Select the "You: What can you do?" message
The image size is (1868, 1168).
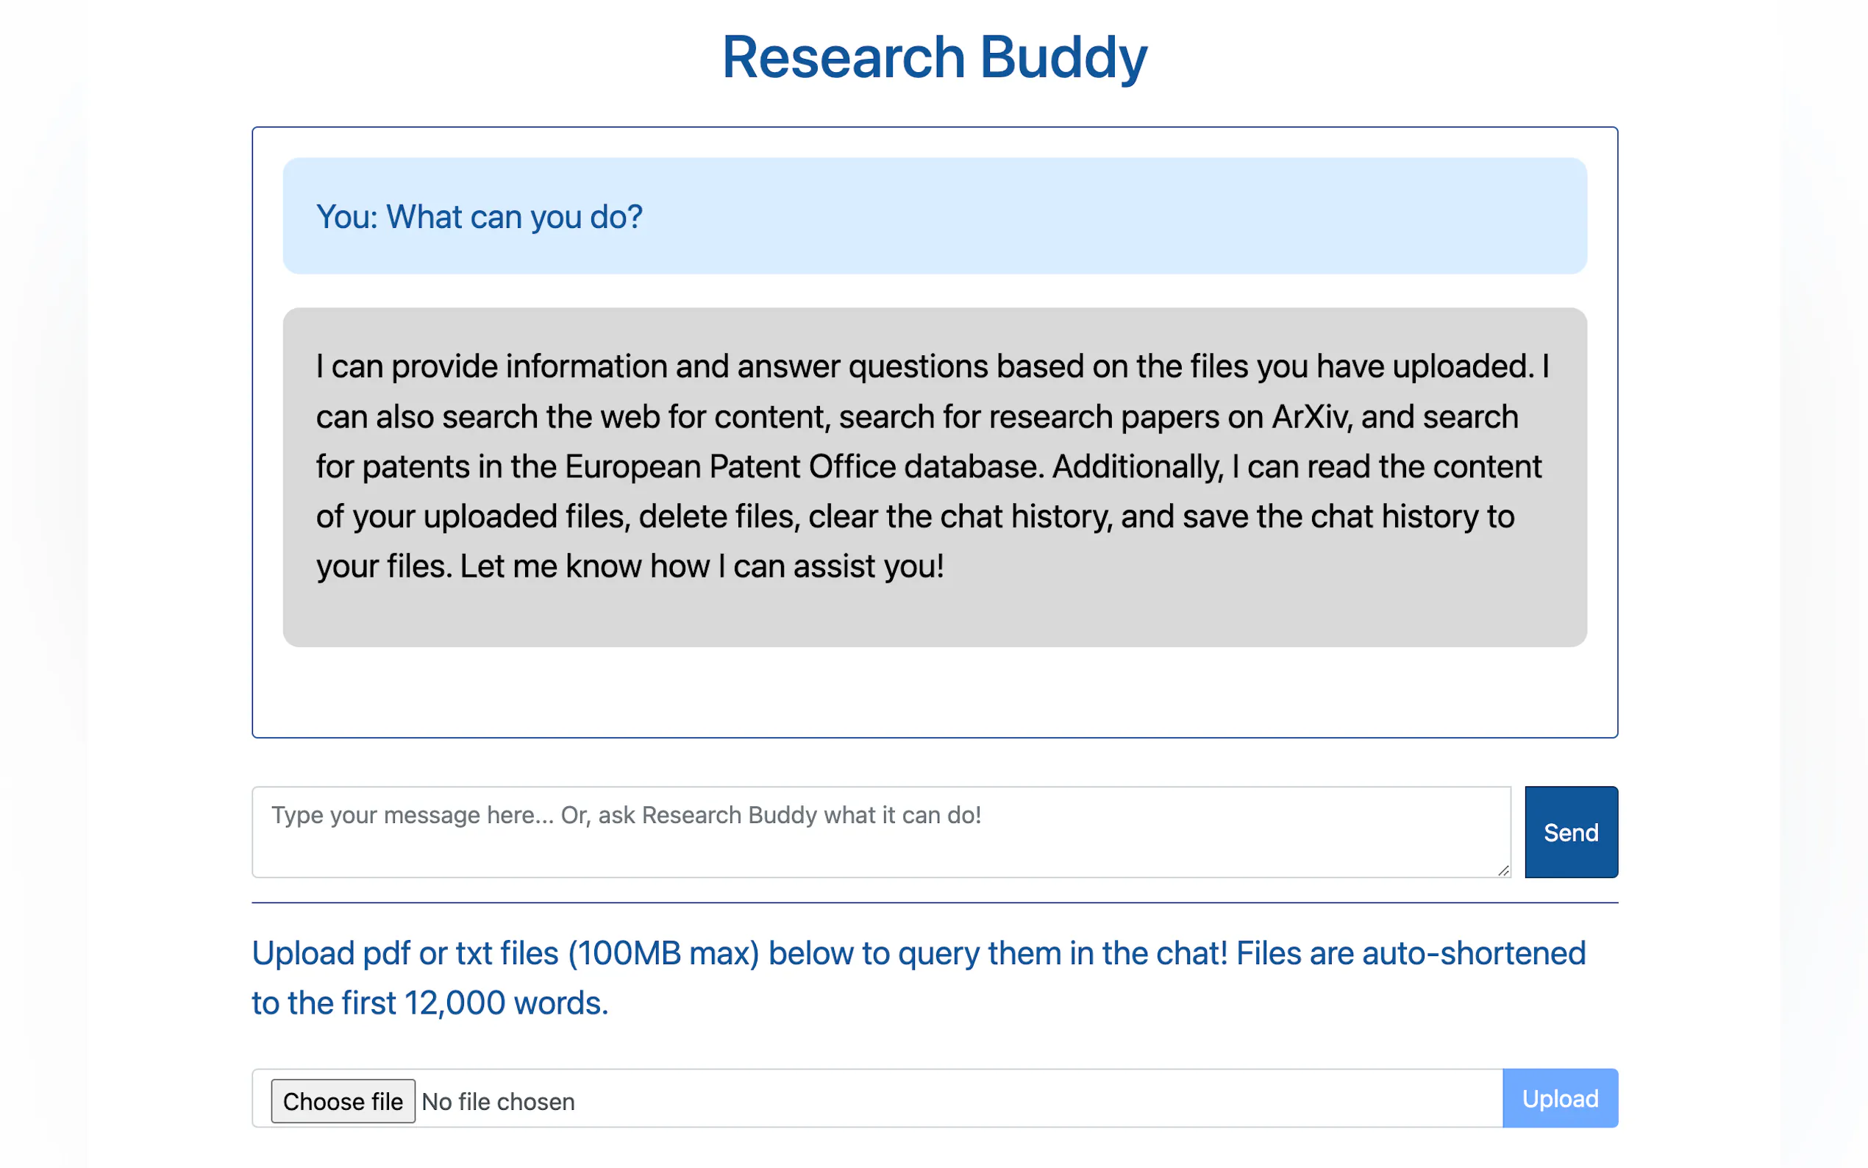pos(479,217)
